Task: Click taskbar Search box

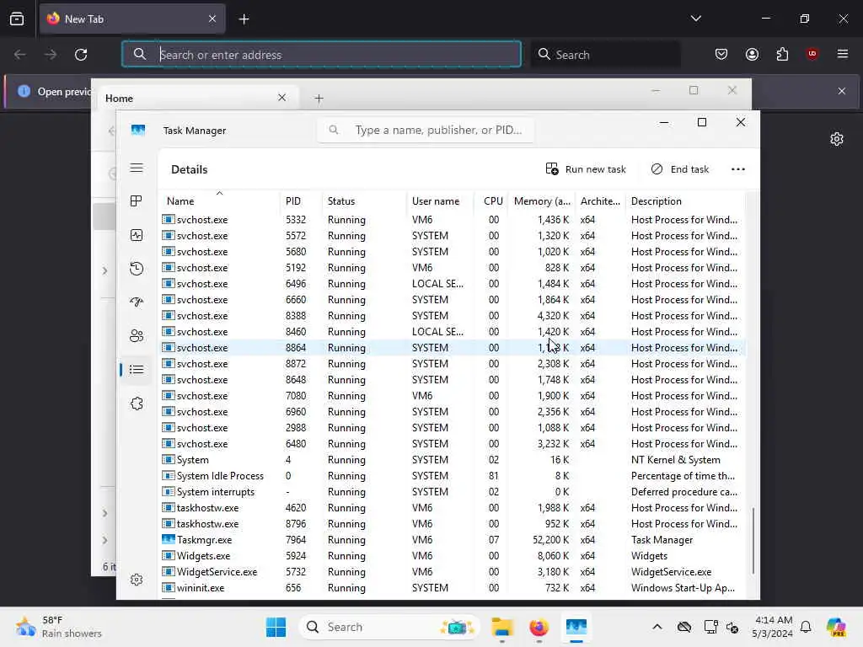Action: coord(389,627)
